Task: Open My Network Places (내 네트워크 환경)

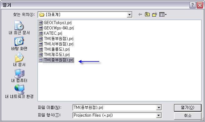Action: 19,91
